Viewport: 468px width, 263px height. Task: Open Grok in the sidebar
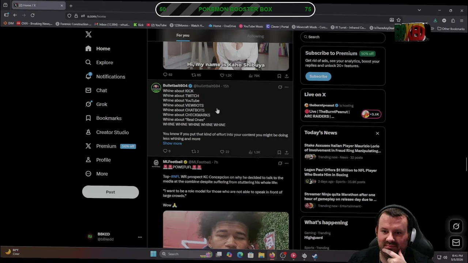point(96,104)
